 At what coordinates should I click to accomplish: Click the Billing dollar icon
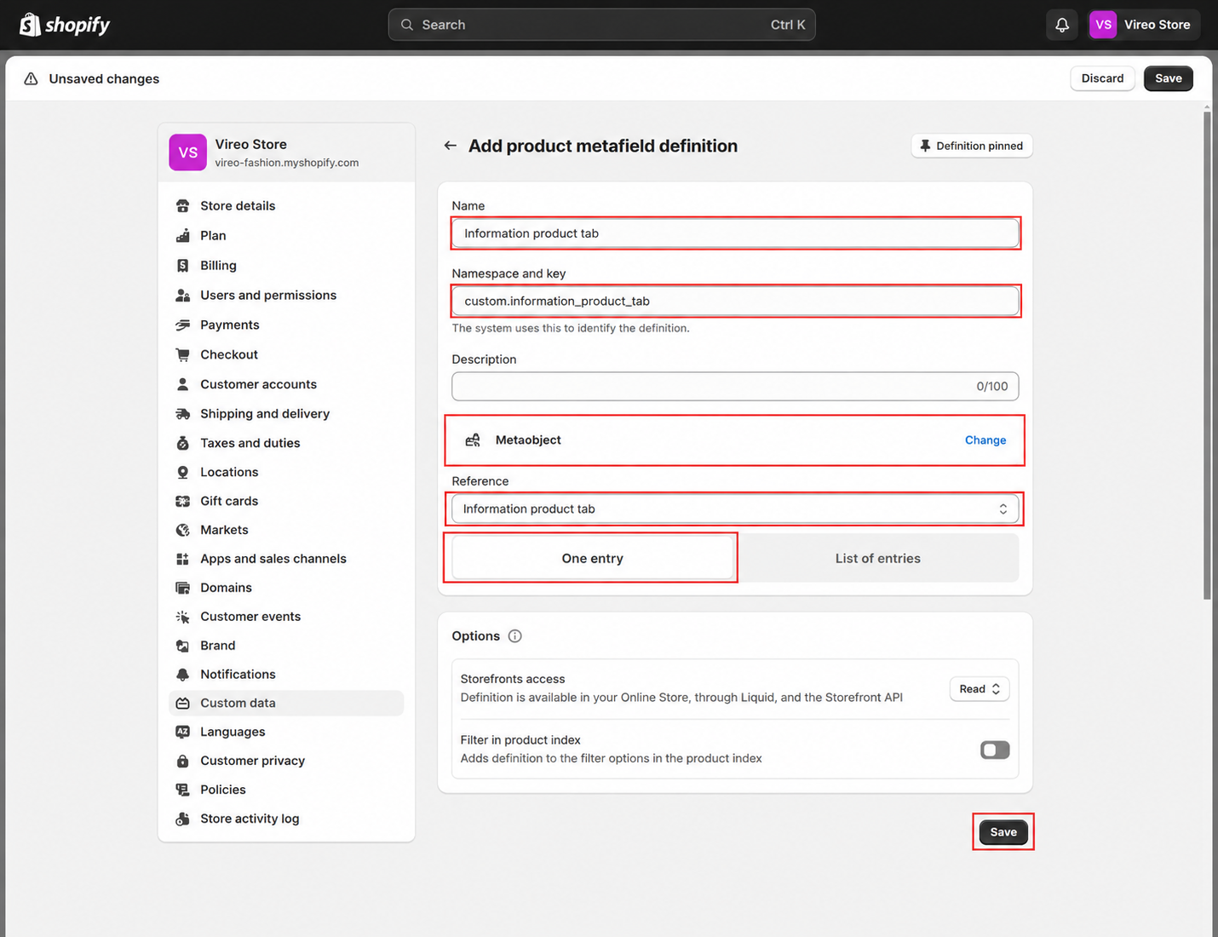coord(182,266)
